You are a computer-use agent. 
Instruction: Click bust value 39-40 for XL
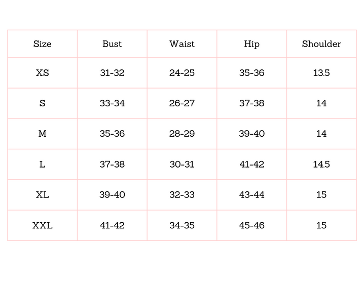click(112, 195)
